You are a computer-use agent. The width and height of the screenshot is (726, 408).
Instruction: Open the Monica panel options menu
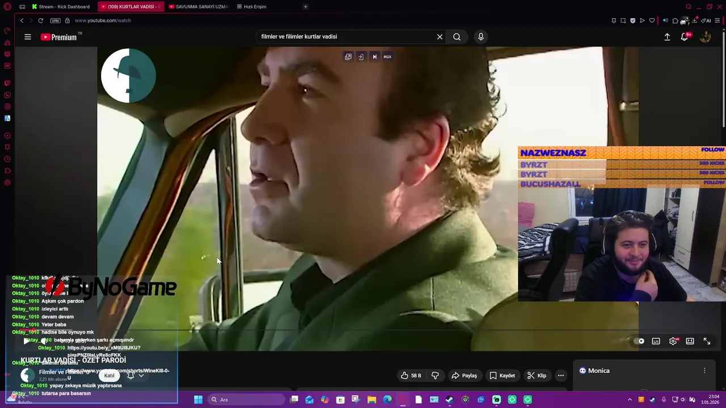tap(704, 371)
